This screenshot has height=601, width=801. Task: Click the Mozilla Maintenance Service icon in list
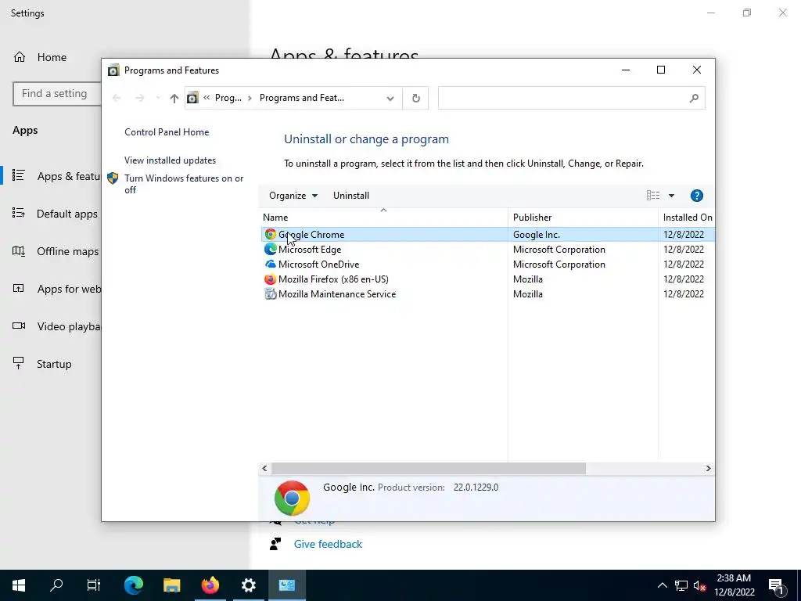[x=270, y=294]
